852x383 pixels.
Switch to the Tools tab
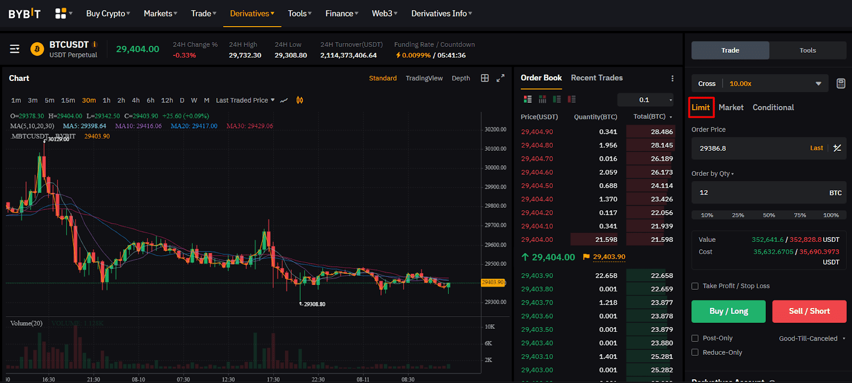pos(808,50)
